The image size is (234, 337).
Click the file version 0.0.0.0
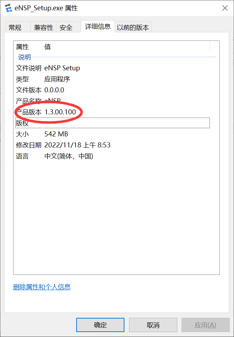click(x=54, y=90)
